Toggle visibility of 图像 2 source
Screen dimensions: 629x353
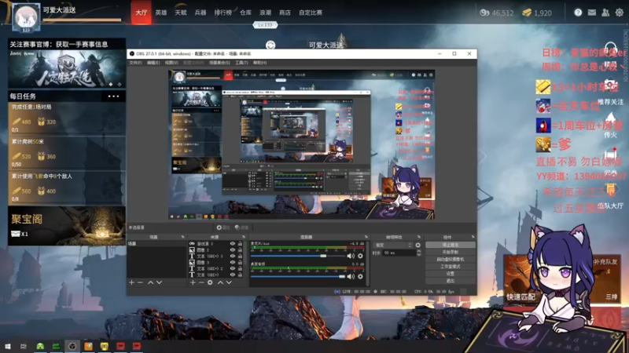(232, 249)
